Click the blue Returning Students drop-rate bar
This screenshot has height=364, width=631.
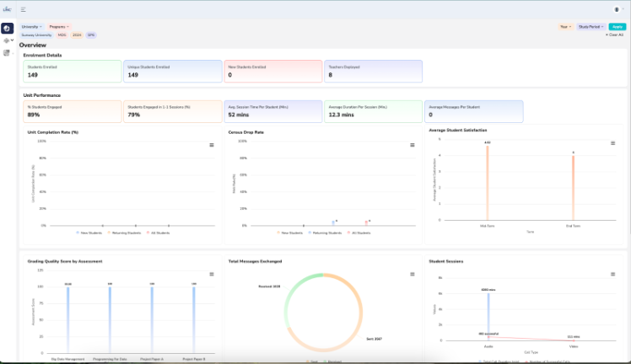click(333, 223)
